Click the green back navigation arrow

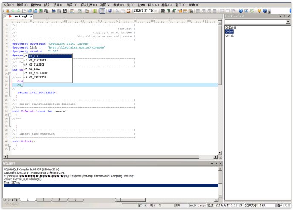[x=12, y=10]
